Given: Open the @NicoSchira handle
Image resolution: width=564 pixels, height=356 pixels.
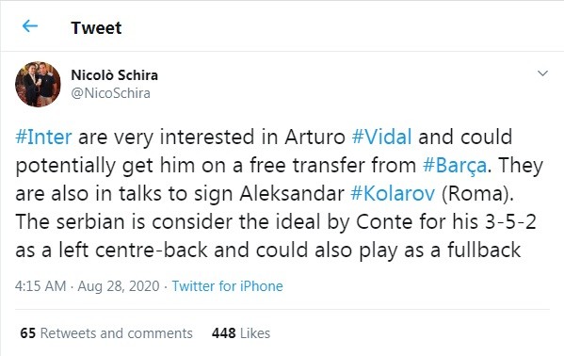Looking at the screenshot, I should [x=110, y=93].
